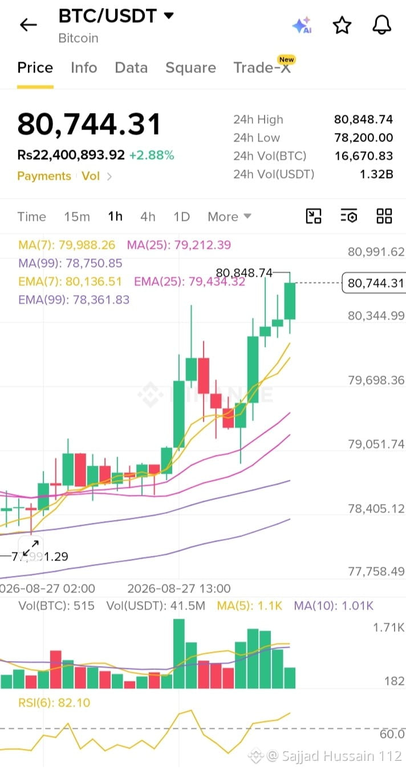Click the Vol(BTC): 515 label
The height and width of the screenshot is (770, 406).
point(56,606)
